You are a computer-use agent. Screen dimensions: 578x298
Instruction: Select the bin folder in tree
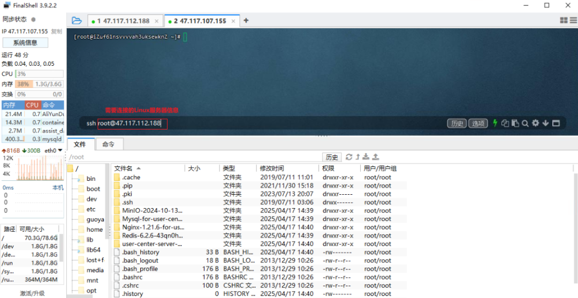[x=90, y=179]
